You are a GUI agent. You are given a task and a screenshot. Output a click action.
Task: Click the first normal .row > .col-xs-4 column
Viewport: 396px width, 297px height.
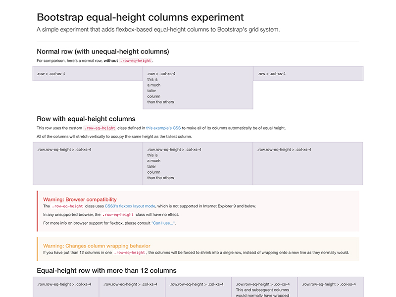[x=88, y=74]
